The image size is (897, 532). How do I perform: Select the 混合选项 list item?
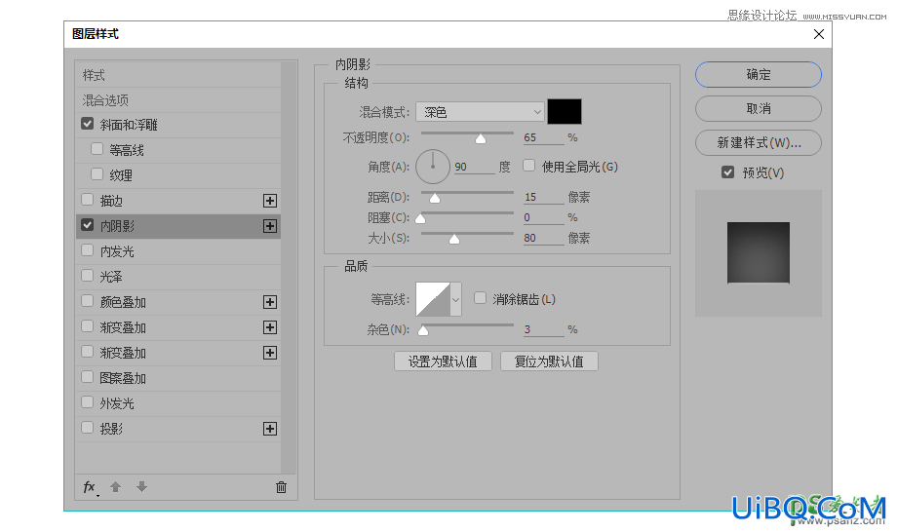point(177,100)
